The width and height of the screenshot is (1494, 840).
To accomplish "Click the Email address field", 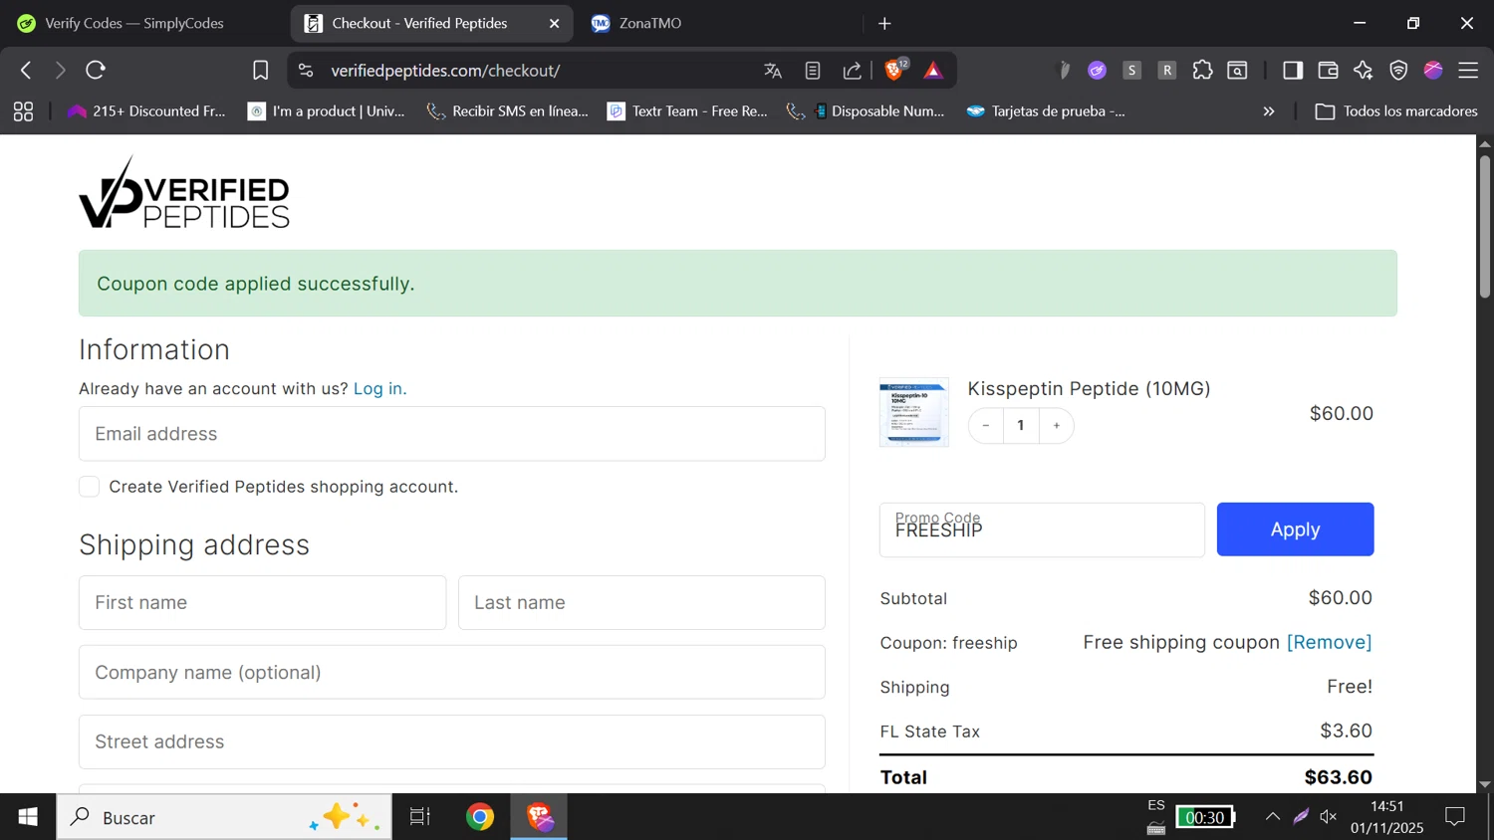I will click(452, 434).
